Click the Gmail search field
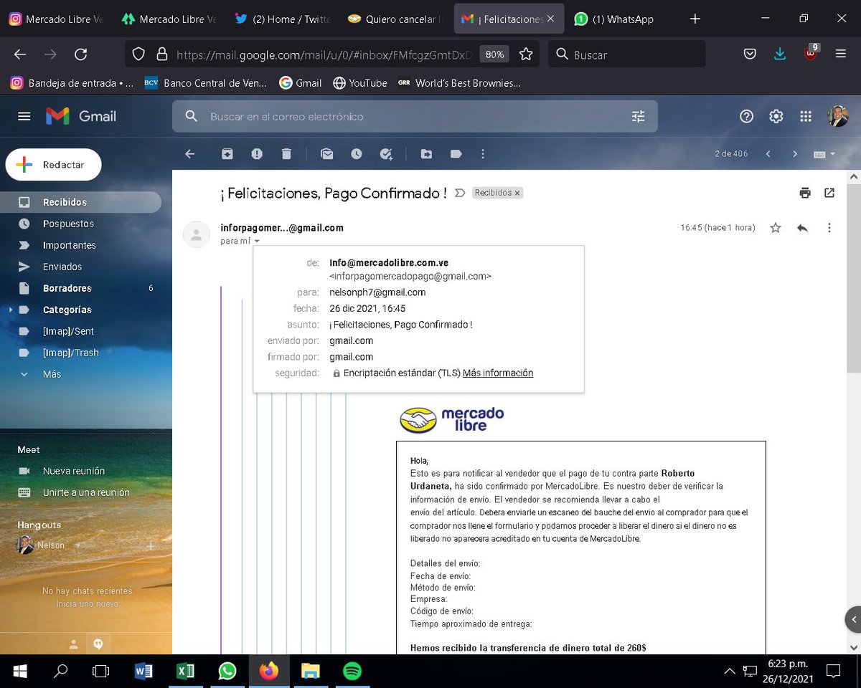 415,116
